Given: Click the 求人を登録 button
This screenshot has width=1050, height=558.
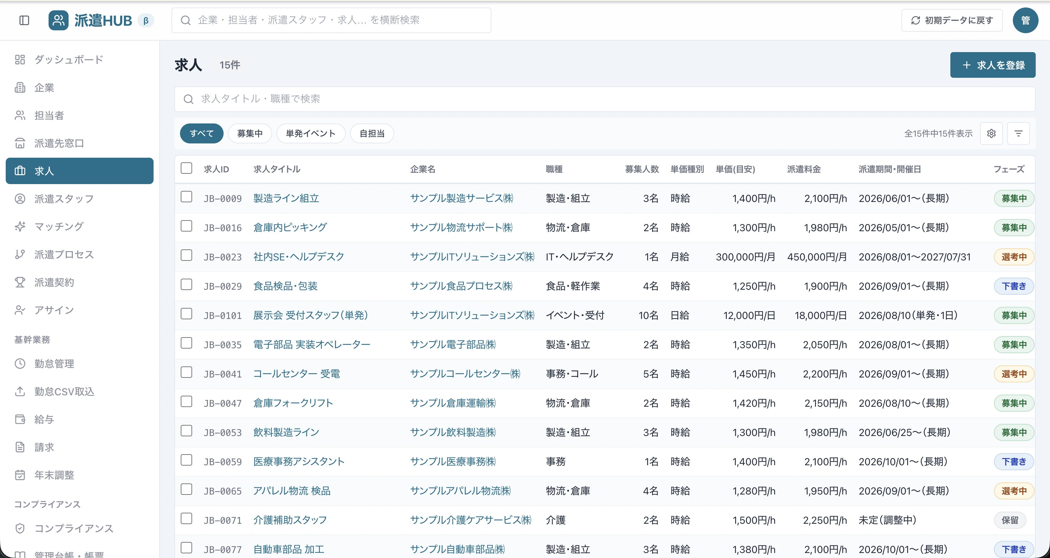Looking at the screenshot, I should click(992, 65).
